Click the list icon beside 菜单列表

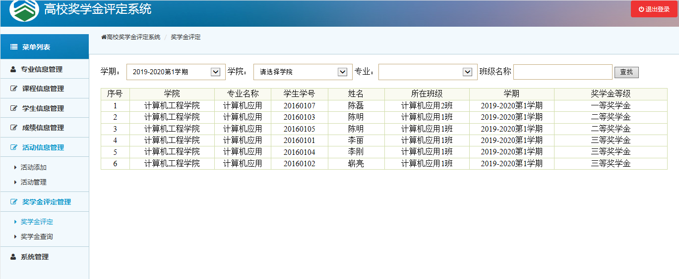pos(14,47)
